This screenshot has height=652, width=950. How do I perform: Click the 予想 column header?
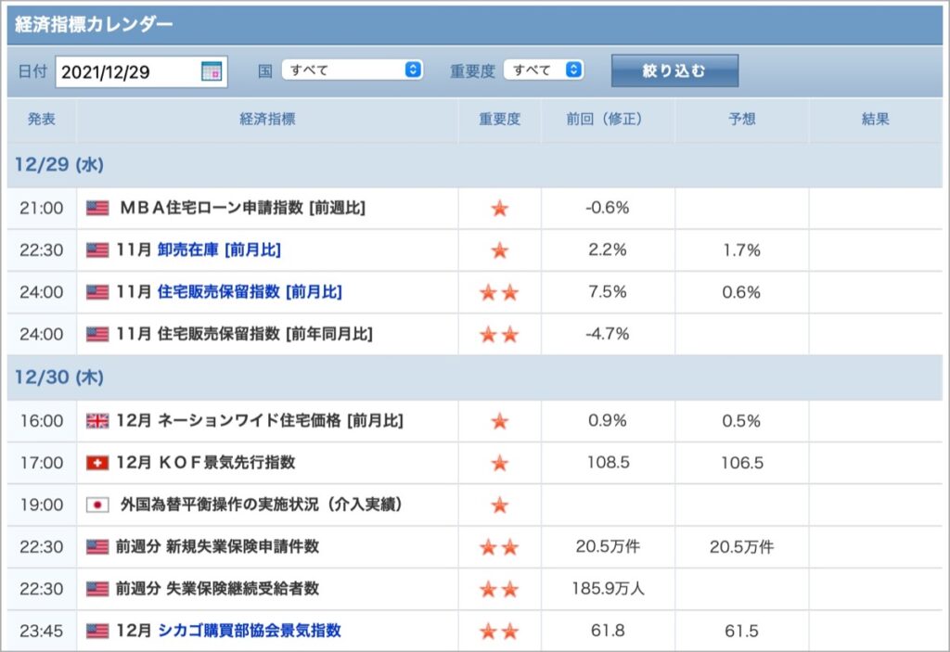coord(741,119)
